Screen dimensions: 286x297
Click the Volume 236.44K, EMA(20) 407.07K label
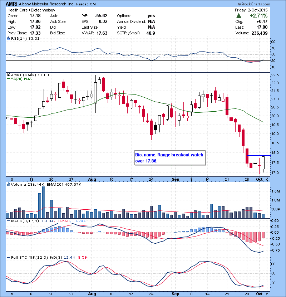(46, 184)
